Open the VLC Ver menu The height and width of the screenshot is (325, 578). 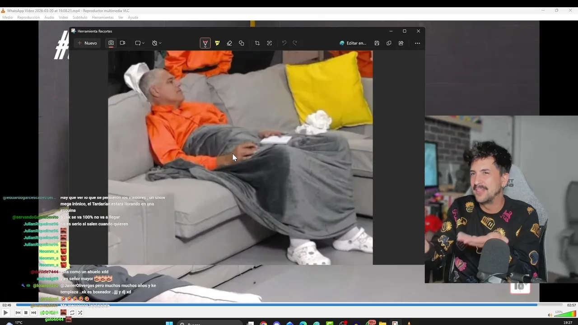point(121,18)
